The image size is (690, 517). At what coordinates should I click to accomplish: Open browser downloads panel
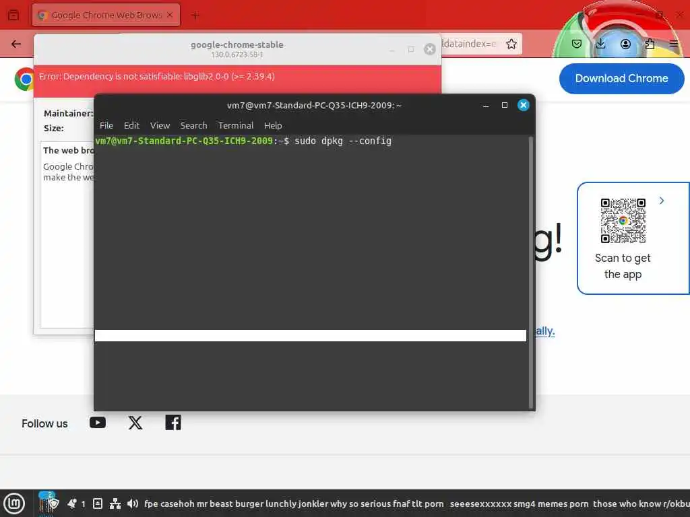coord(600,44)
